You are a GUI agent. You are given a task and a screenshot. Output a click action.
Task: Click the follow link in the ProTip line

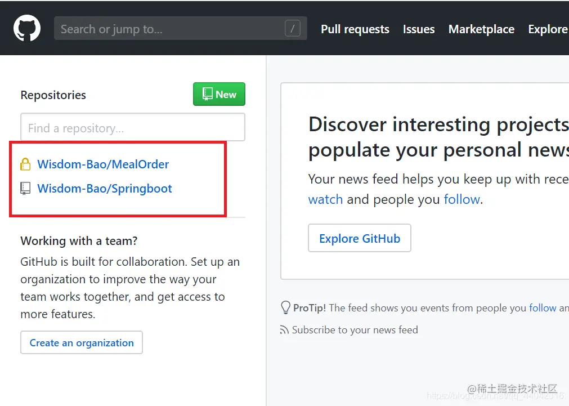click(543, 308)
